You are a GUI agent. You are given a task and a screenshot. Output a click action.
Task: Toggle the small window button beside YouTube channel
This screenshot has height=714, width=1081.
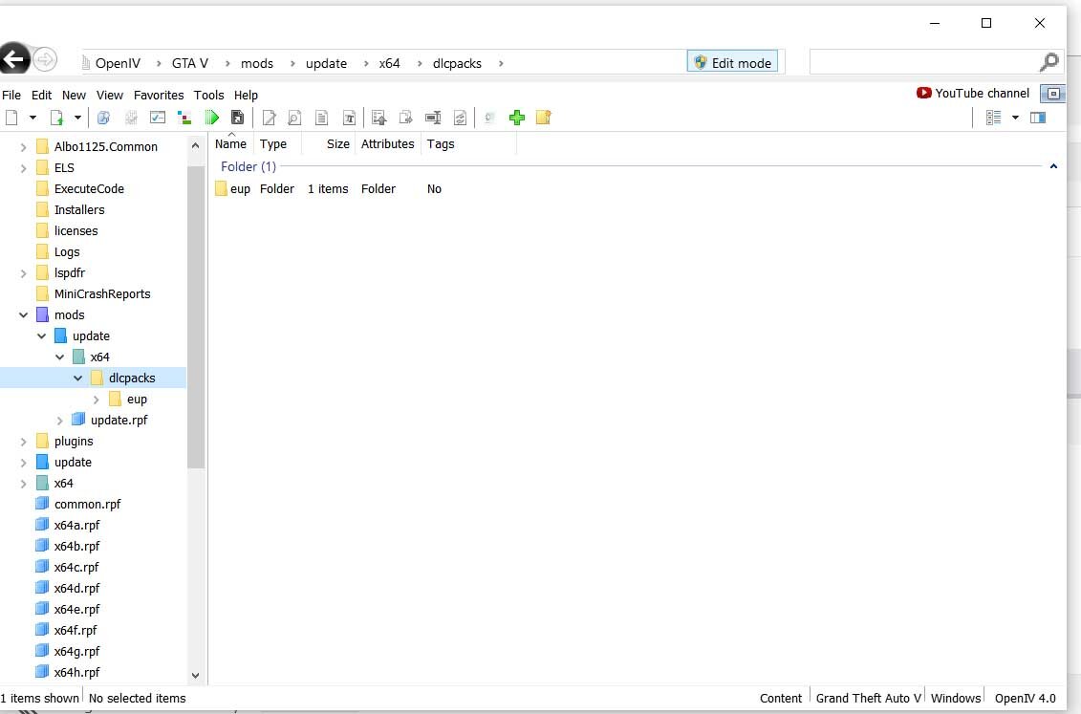click(x=1052, y=94)
